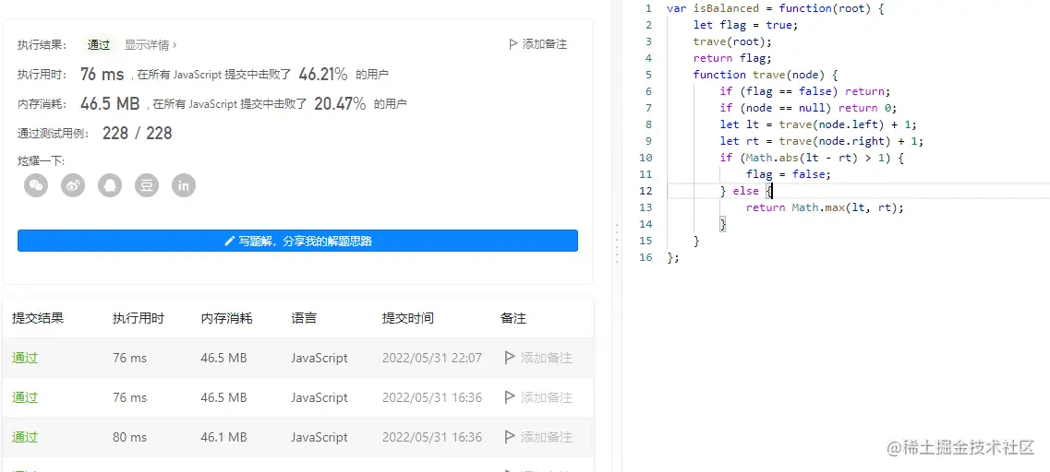Viewport: 1050px width, 472px height.
Task: Click 46.5 MB value in 内存消耗 summary
Action: [x=110, y=103]
